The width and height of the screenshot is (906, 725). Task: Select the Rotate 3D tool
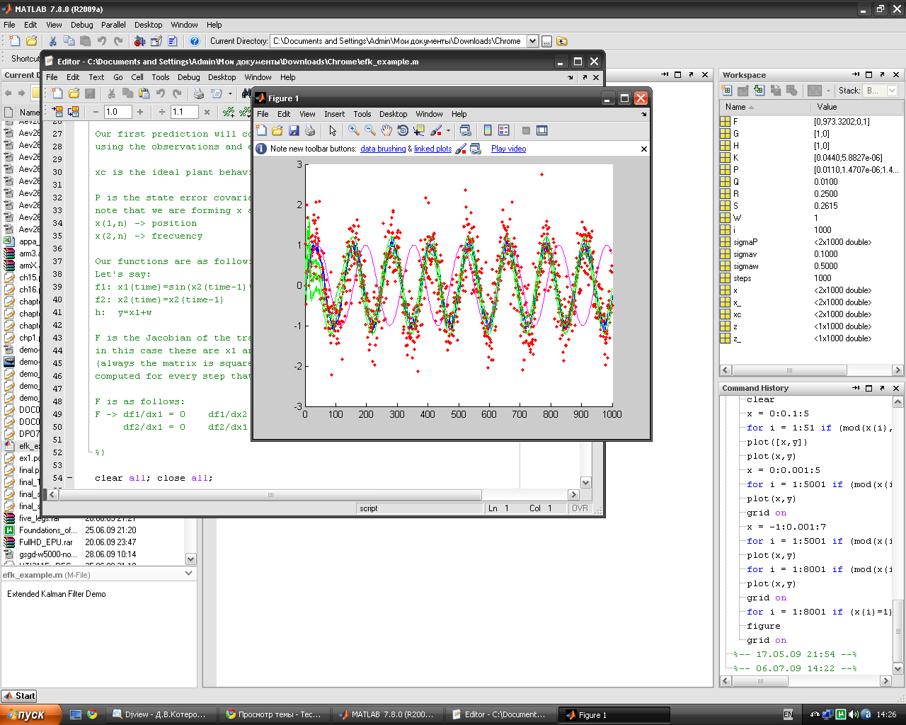pos(403,131)
